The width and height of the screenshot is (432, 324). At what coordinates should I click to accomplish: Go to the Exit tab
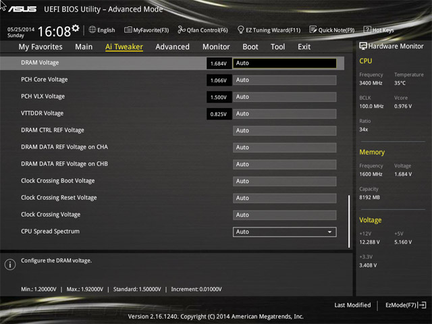tap(304, 47)
